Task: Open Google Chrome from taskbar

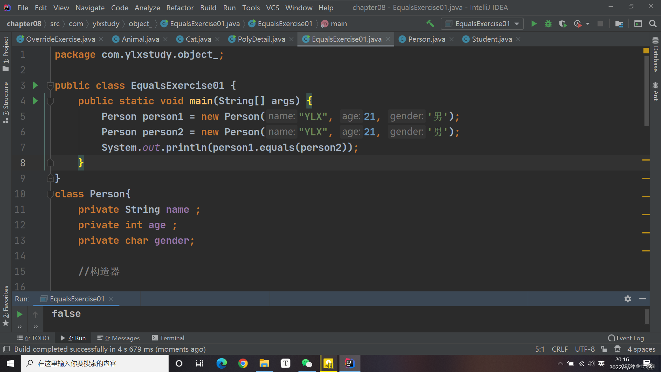Action: click(243, 363)
